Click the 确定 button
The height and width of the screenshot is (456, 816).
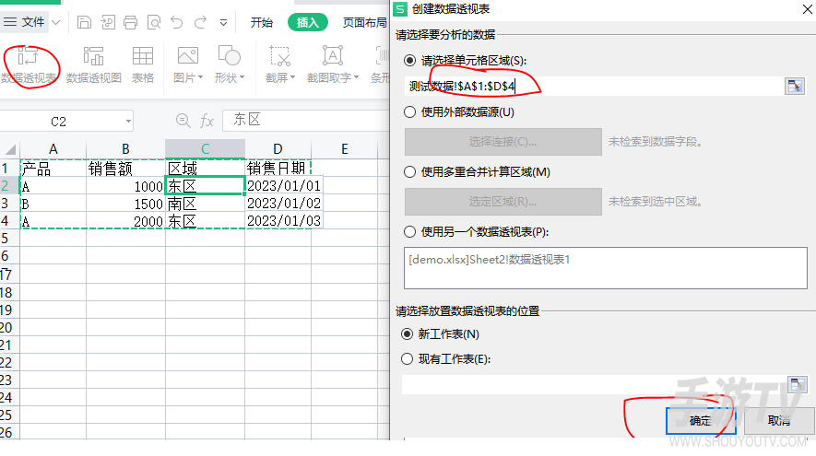(x=701, y=421)
